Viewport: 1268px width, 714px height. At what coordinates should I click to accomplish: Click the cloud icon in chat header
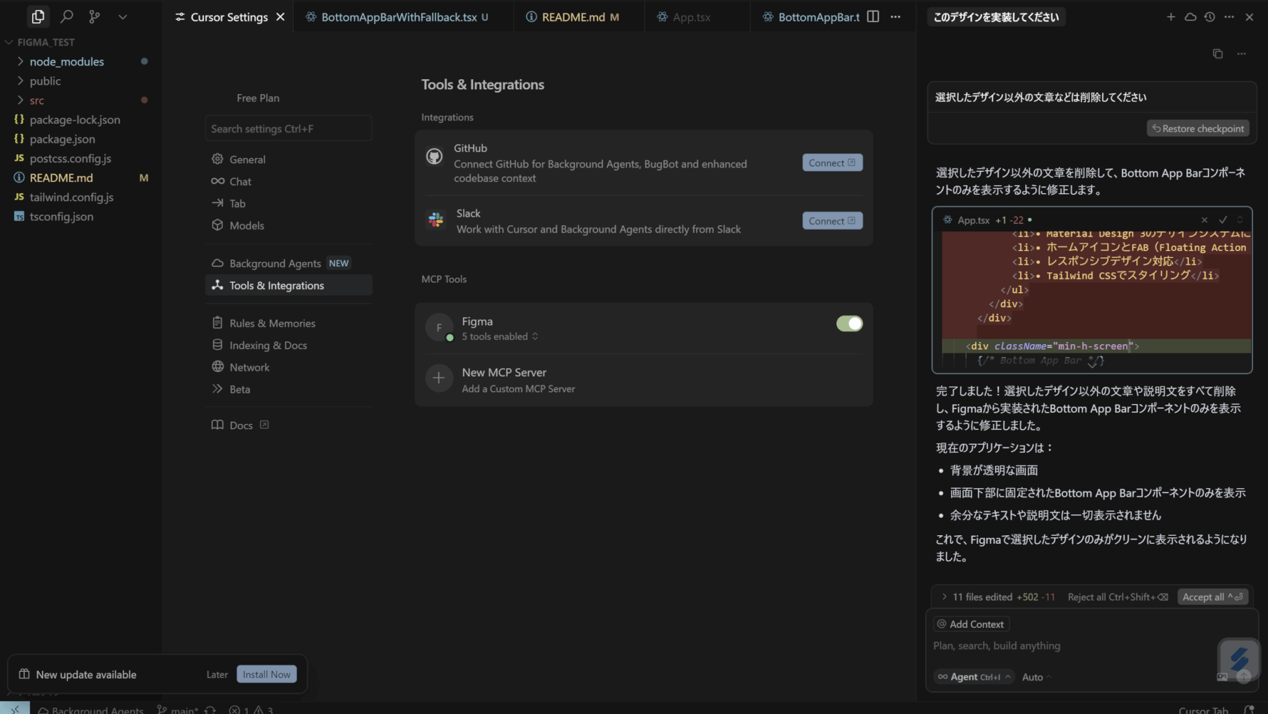point(1190,17)
